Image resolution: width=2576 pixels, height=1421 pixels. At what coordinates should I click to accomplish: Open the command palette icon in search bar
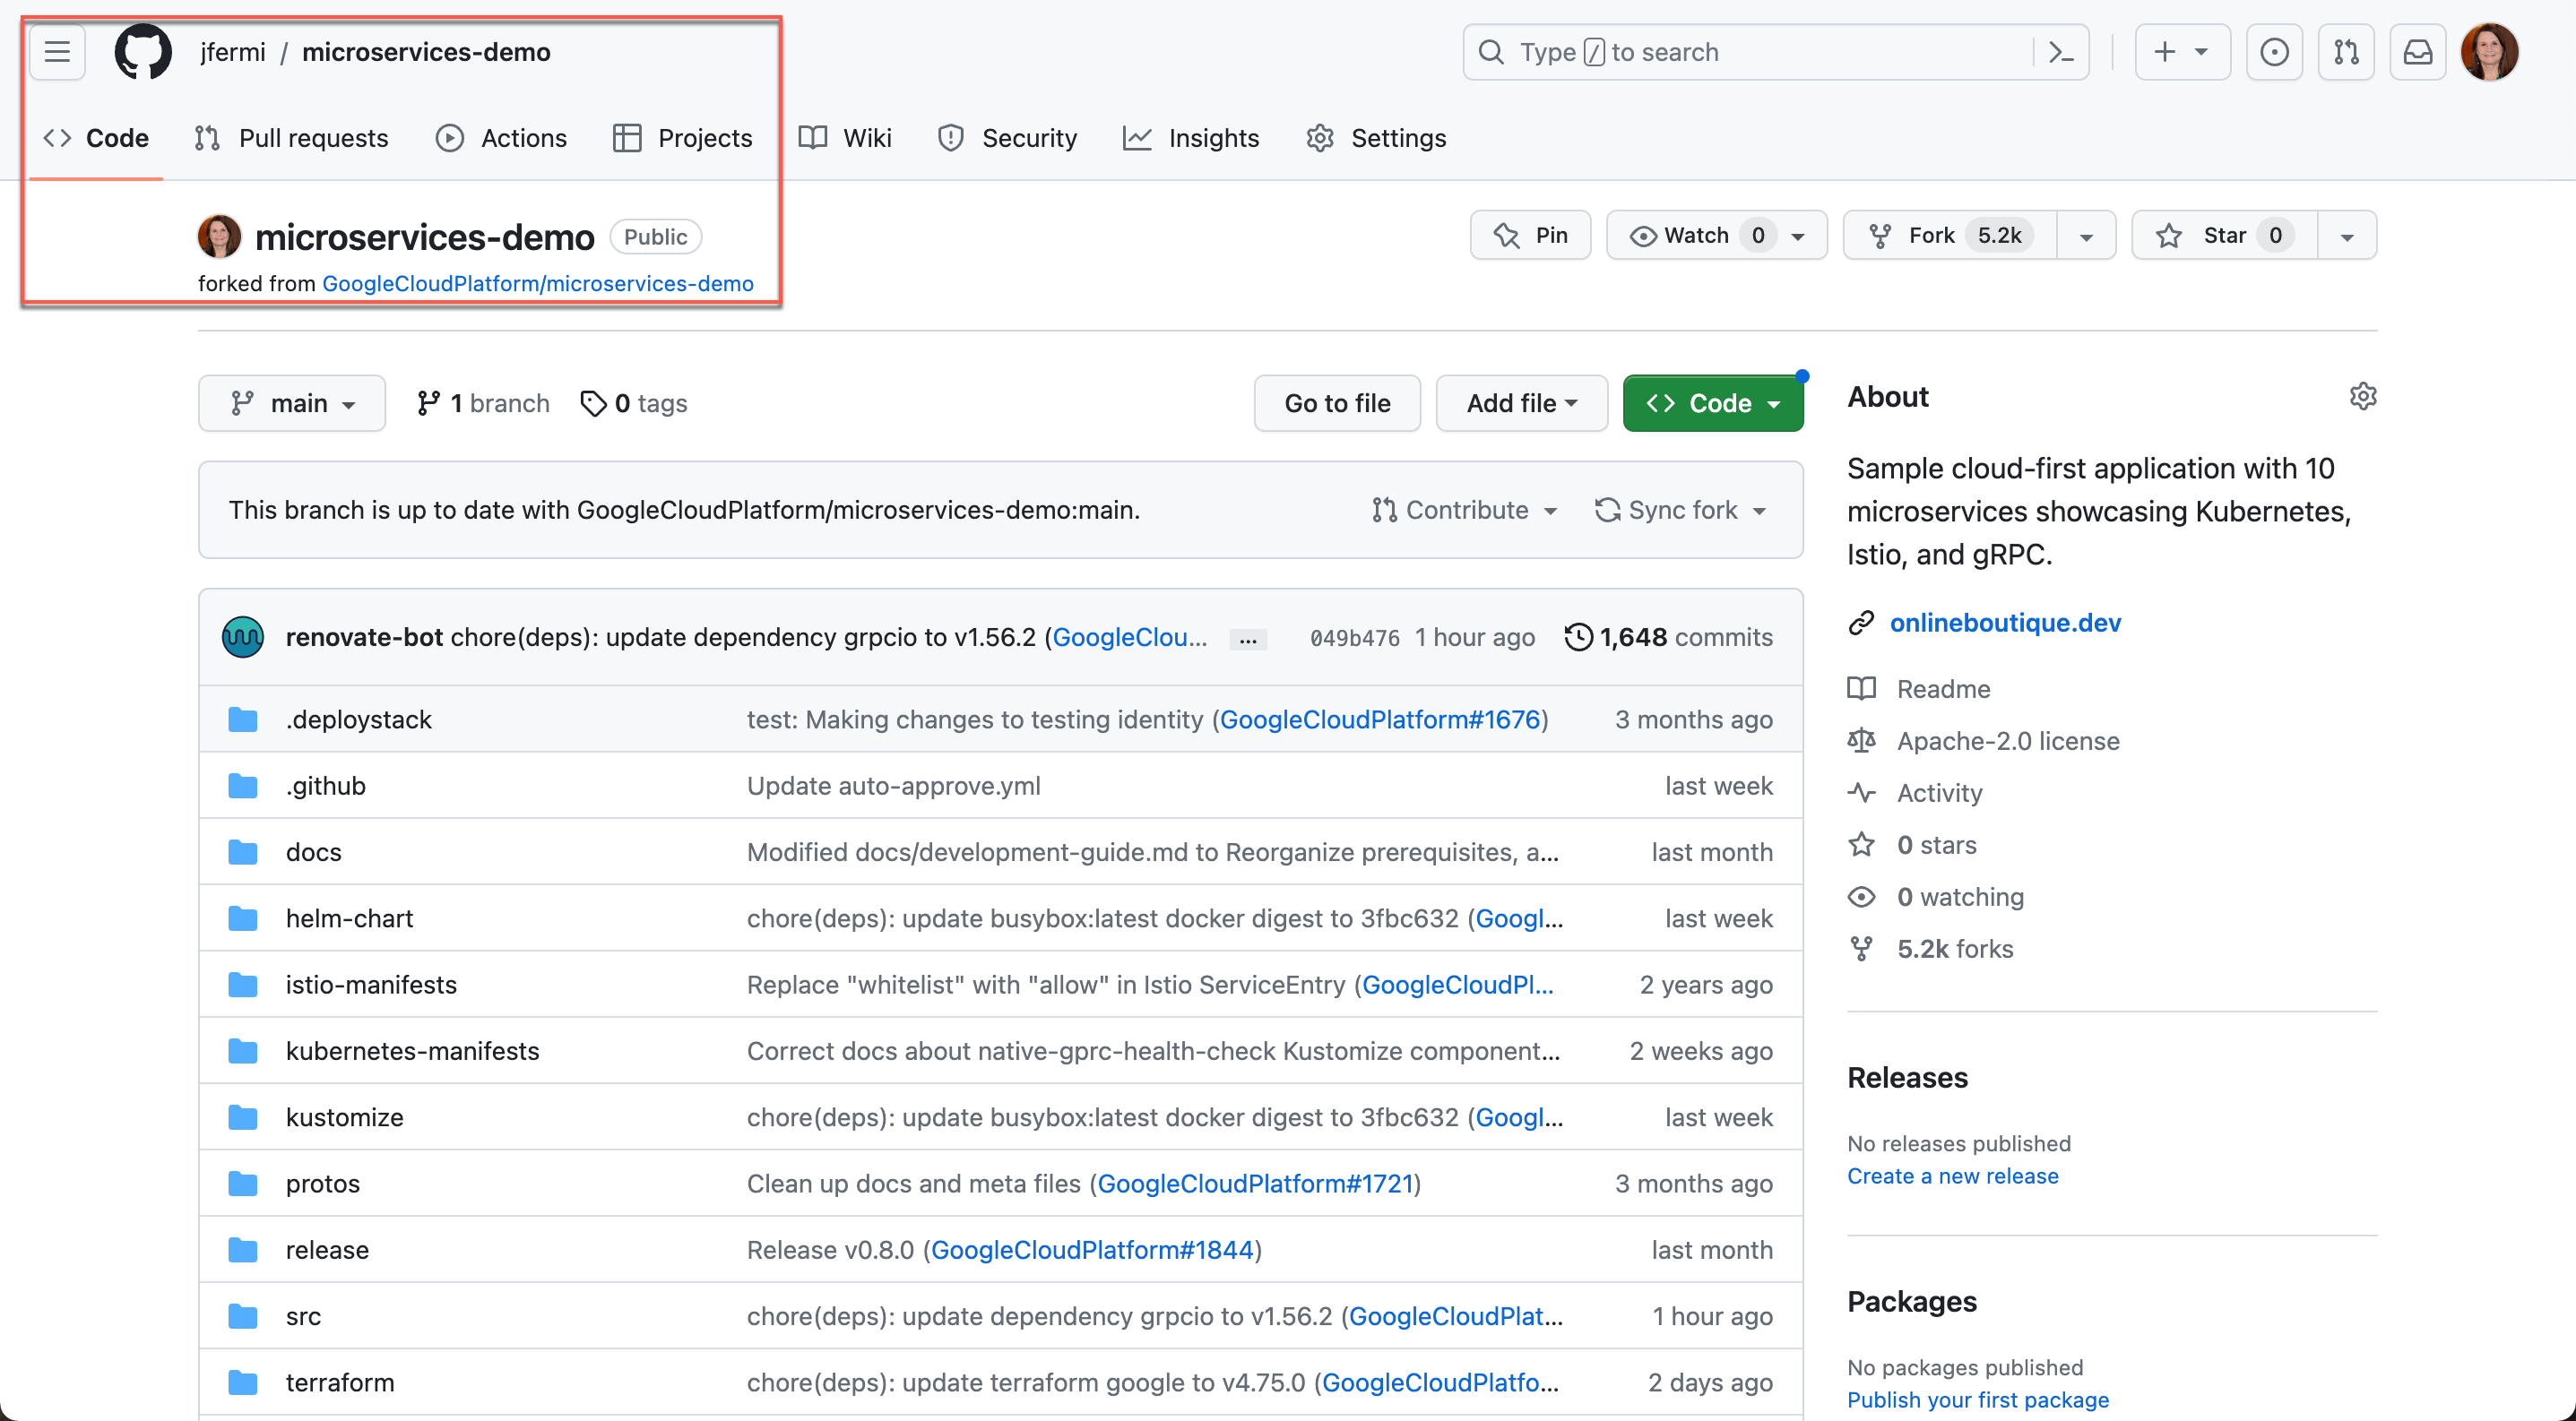click(2061, 52)
